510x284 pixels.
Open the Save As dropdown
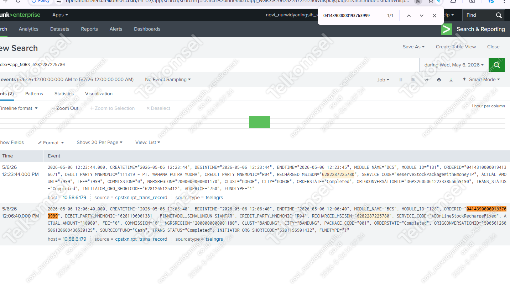(413, 47)
